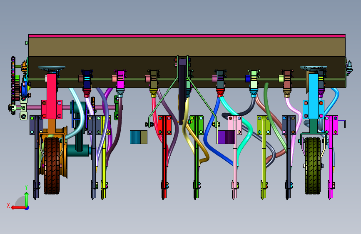The image size is (361, 234).
Task: Select the pink top strip of the hopper
Action: pos(187,36)
